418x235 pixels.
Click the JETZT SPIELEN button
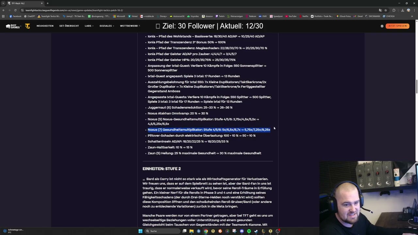point(397,26)
